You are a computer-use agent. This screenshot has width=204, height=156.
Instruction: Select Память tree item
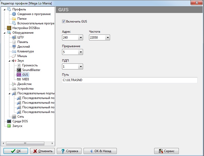tap(23, 42)
